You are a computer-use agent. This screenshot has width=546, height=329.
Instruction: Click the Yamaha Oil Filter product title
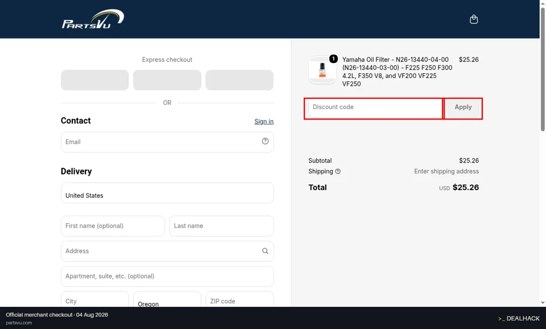(398, 72)
